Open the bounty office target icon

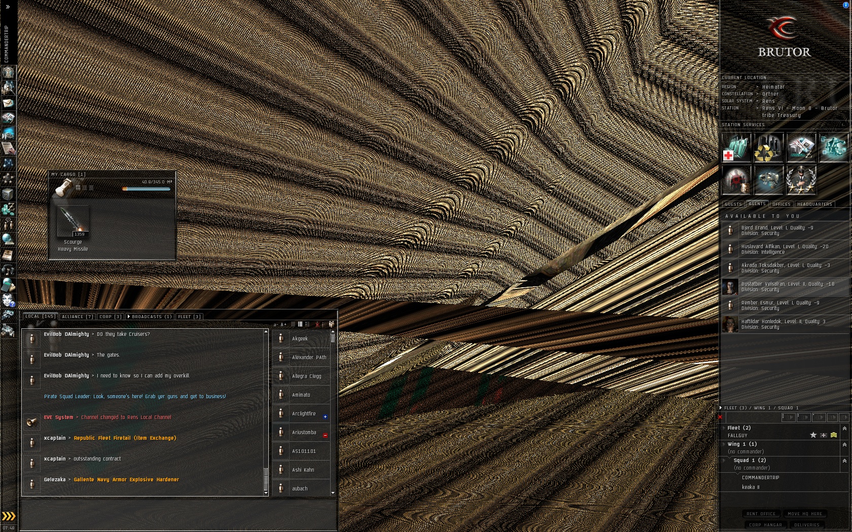click(x=736, y=180)
